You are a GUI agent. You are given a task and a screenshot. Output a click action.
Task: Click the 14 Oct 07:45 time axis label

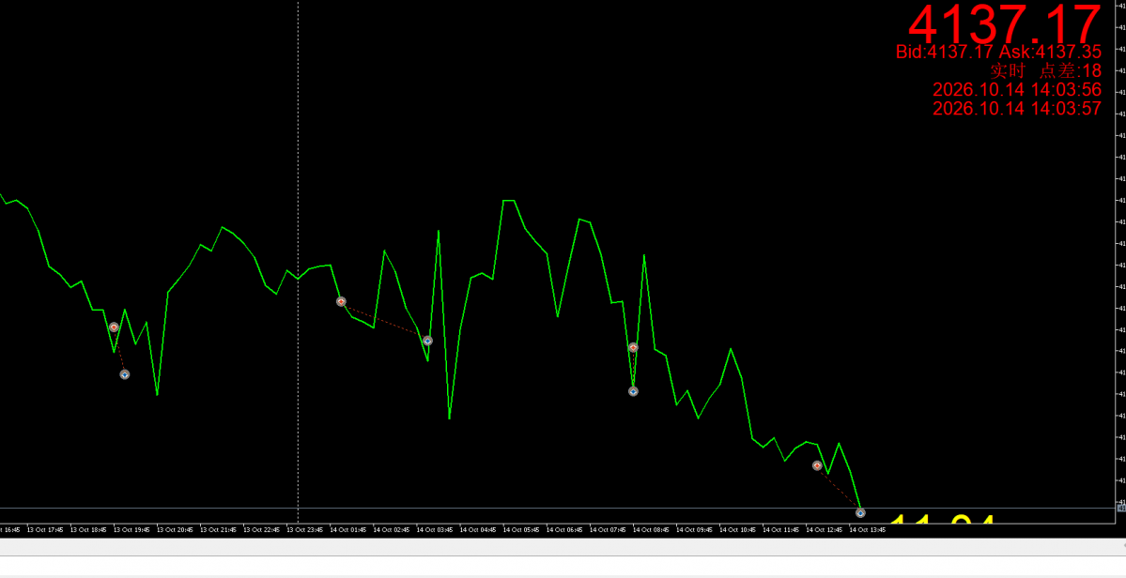[x=608, y=530]
